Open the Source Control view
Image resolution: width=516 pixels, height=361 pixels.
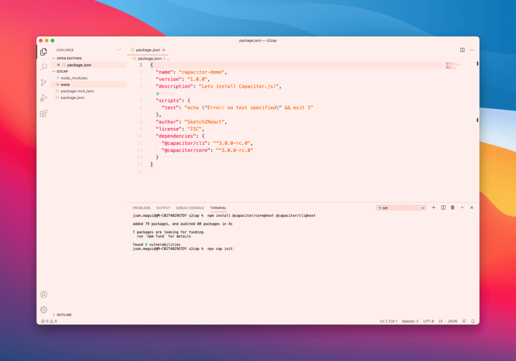(x=44, y=82)
